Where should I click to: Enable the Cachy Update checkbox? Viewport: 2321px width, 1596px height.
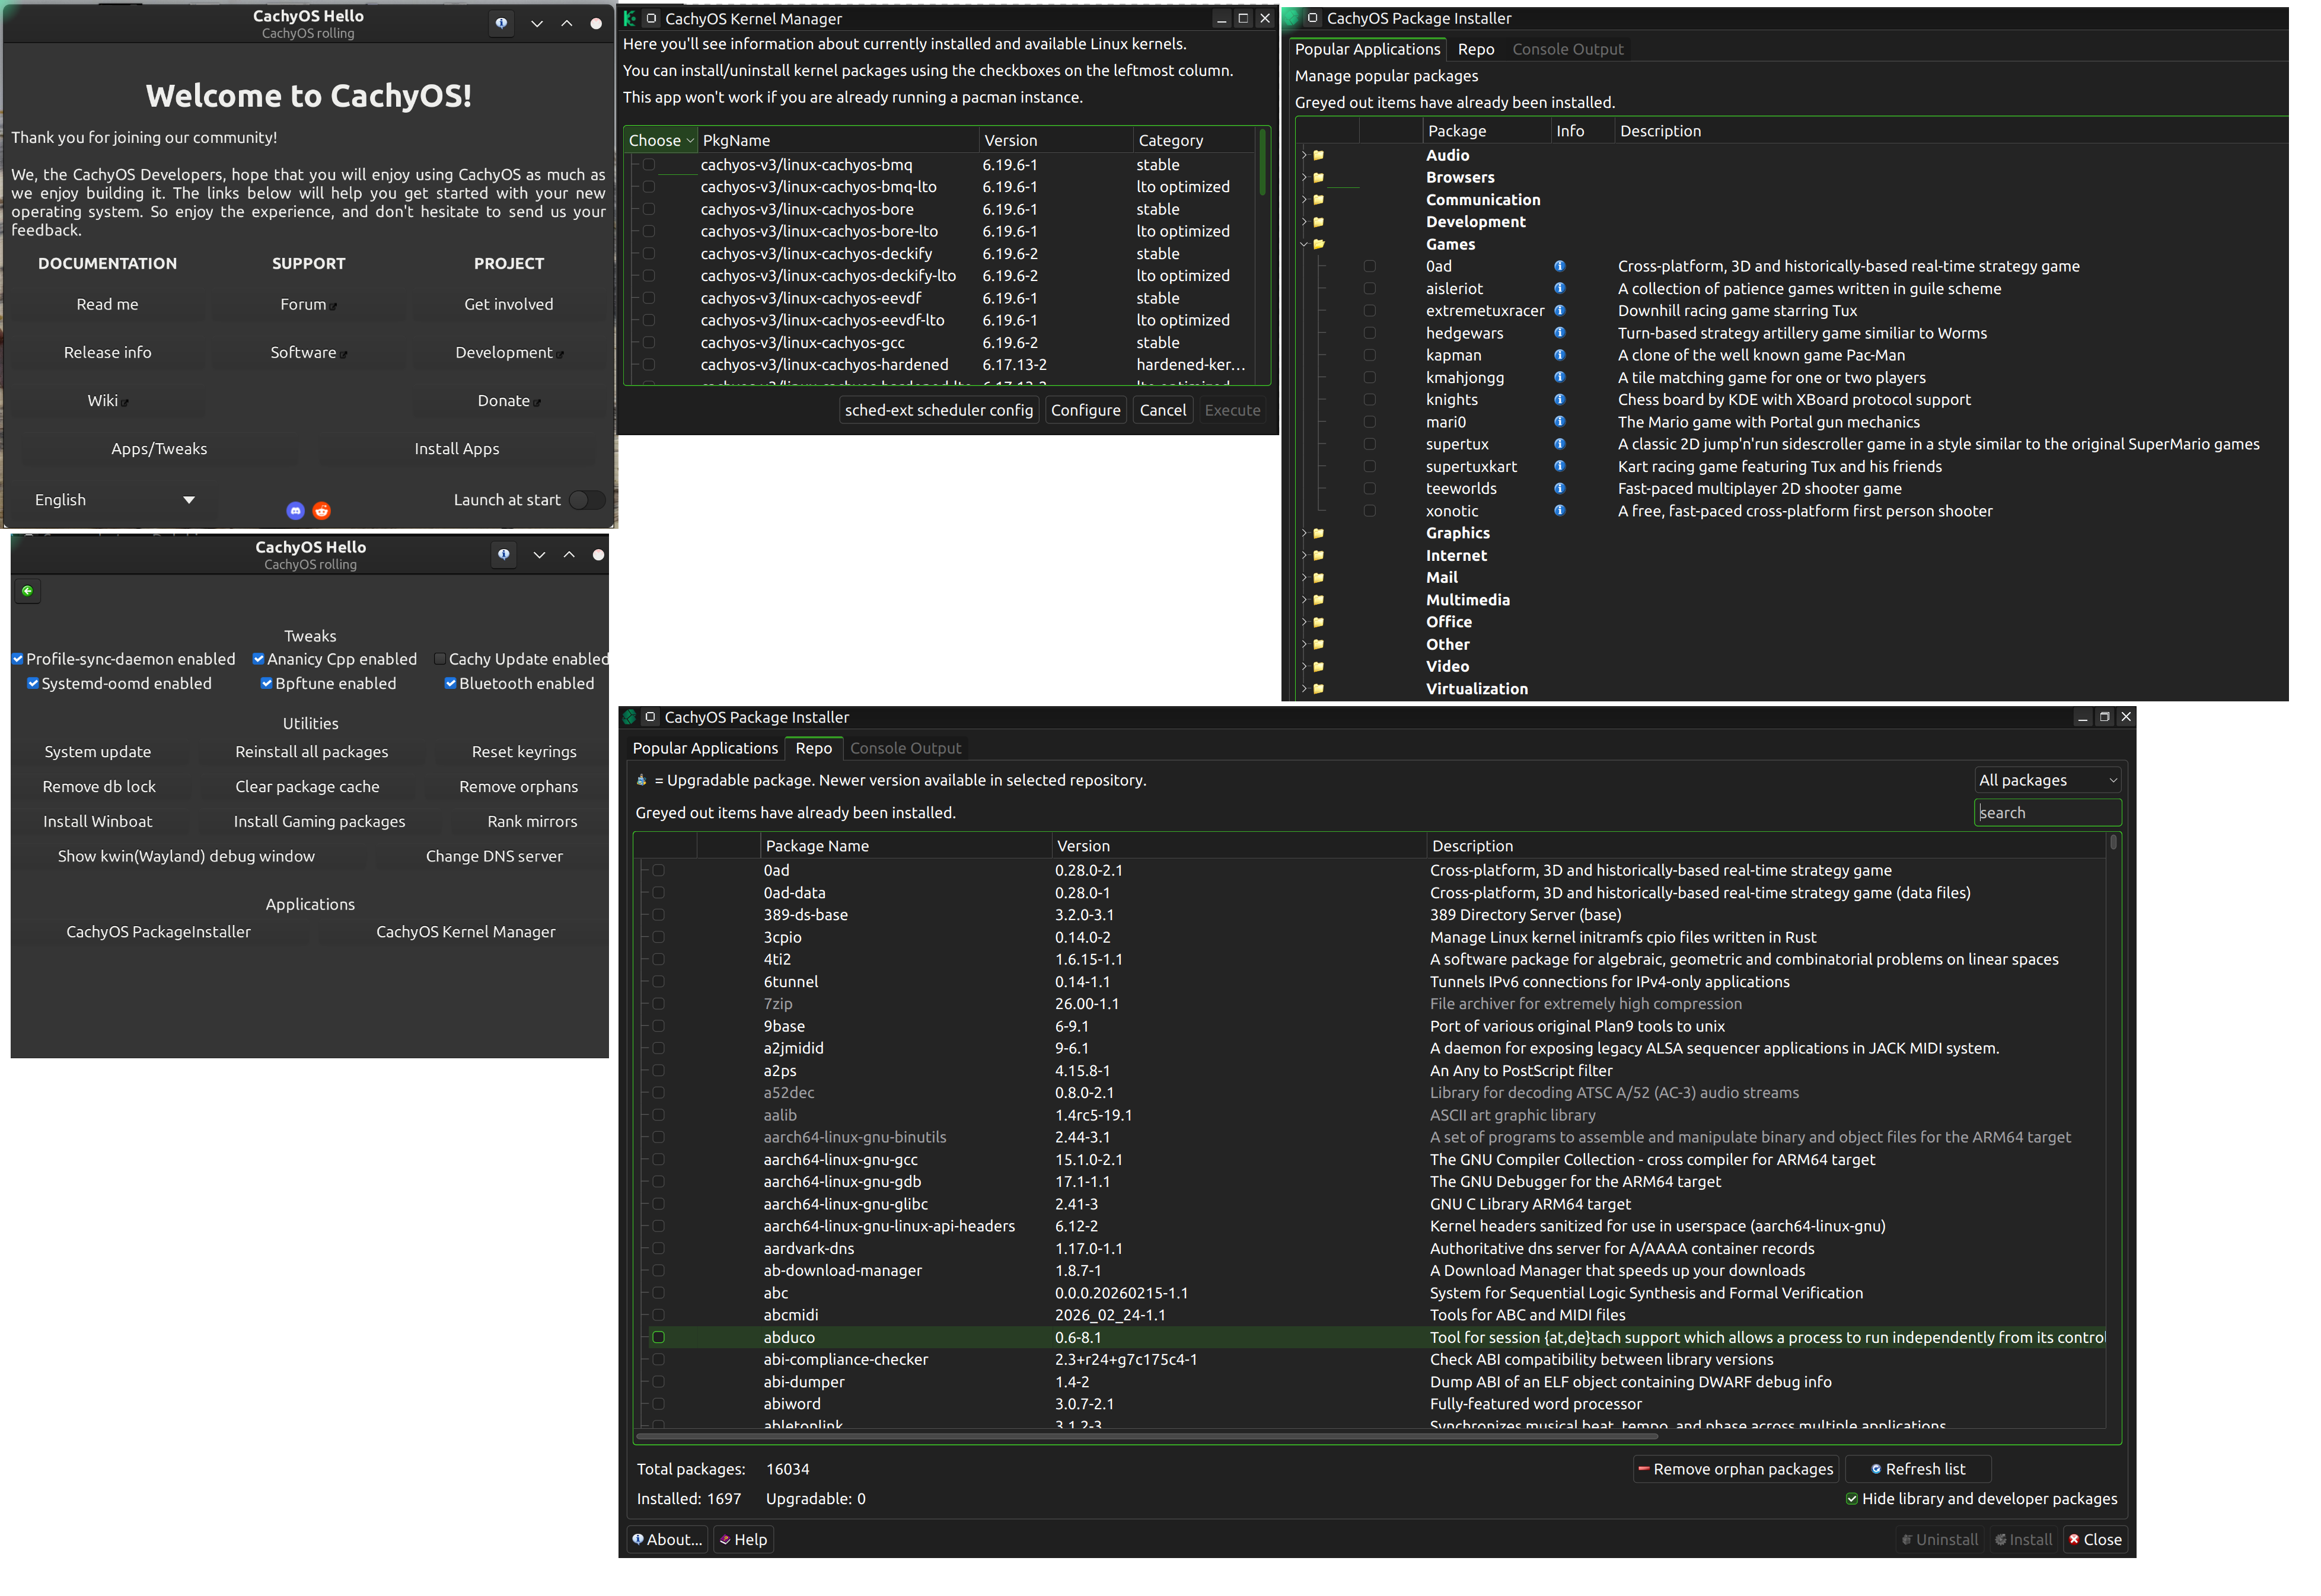(440, 659)
